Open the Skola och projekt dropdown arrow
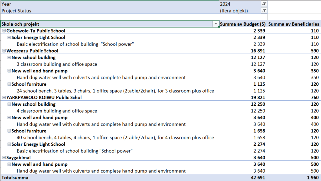321x181 pixels. point(216,24)
